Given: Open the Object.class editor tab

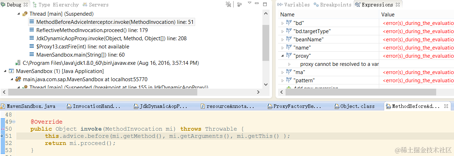Looking at the screenshot, I should click(x=354, y=106).
